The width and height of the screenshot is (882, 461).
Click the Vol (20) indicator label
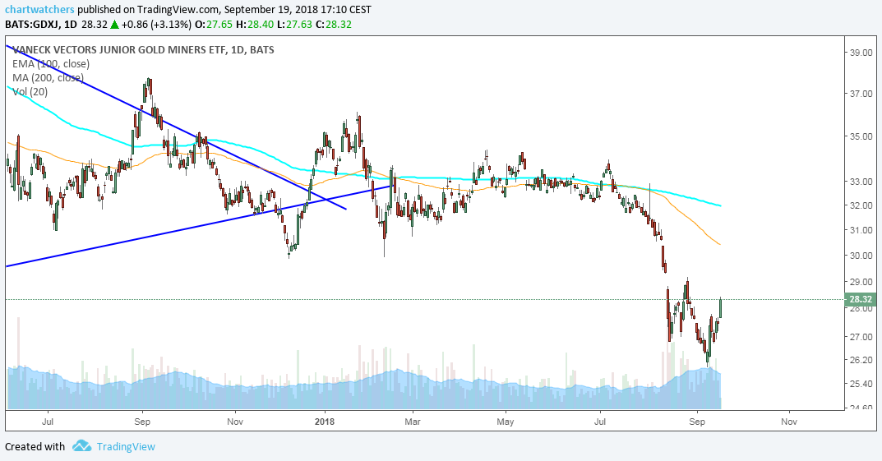pyautogui.click(x=30, y=92)
